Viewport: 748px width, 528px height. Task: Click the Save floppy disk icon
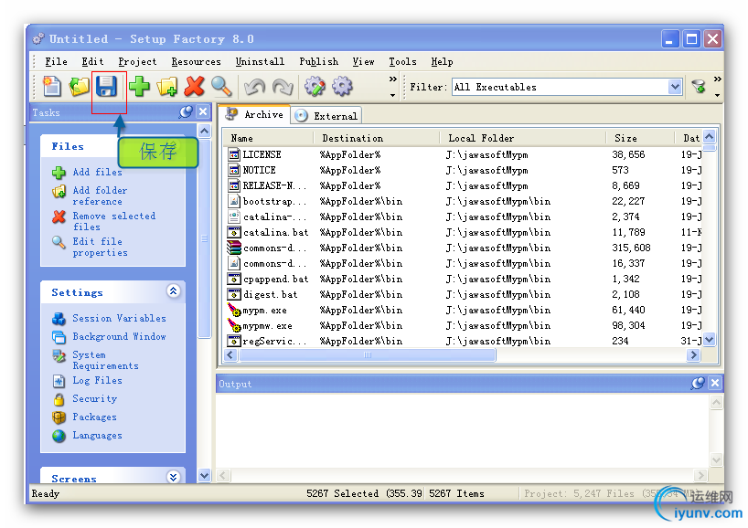pyautogui.click(x=106, y=87)
